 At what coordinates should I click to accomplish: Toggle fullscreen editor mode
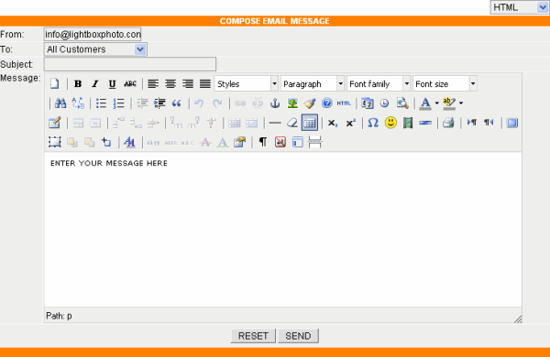[x=512, y=123]
